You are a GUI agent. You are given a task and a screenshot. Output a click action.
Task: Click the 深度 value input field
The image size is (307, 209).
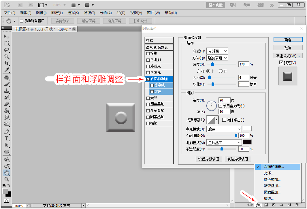[244, 64]
